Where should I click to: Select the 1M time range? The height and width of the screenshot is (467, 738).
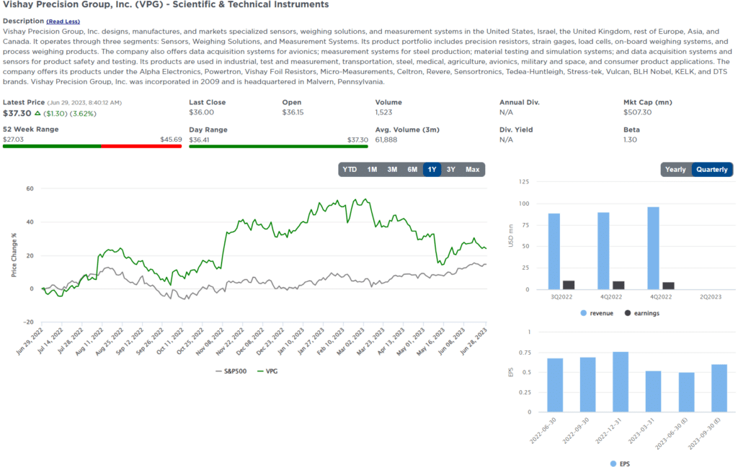click(x=372, y=170)
